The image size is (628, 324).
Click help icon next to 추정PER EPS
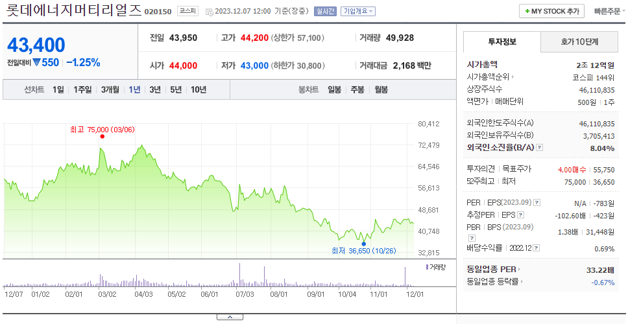[x=520, y=214]
